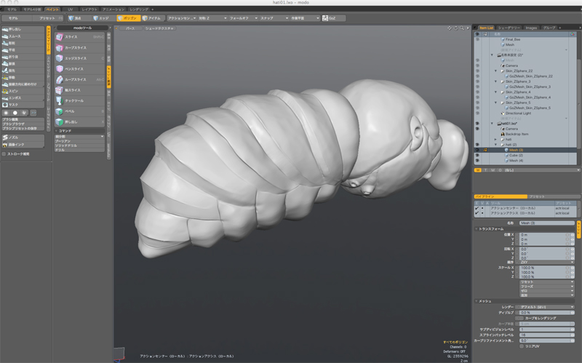The width and height of the screenshot is (582, 363).
Task: Toggle visibility of Cube (2) item
Action: pyautogui.click(x=477, y=155)
